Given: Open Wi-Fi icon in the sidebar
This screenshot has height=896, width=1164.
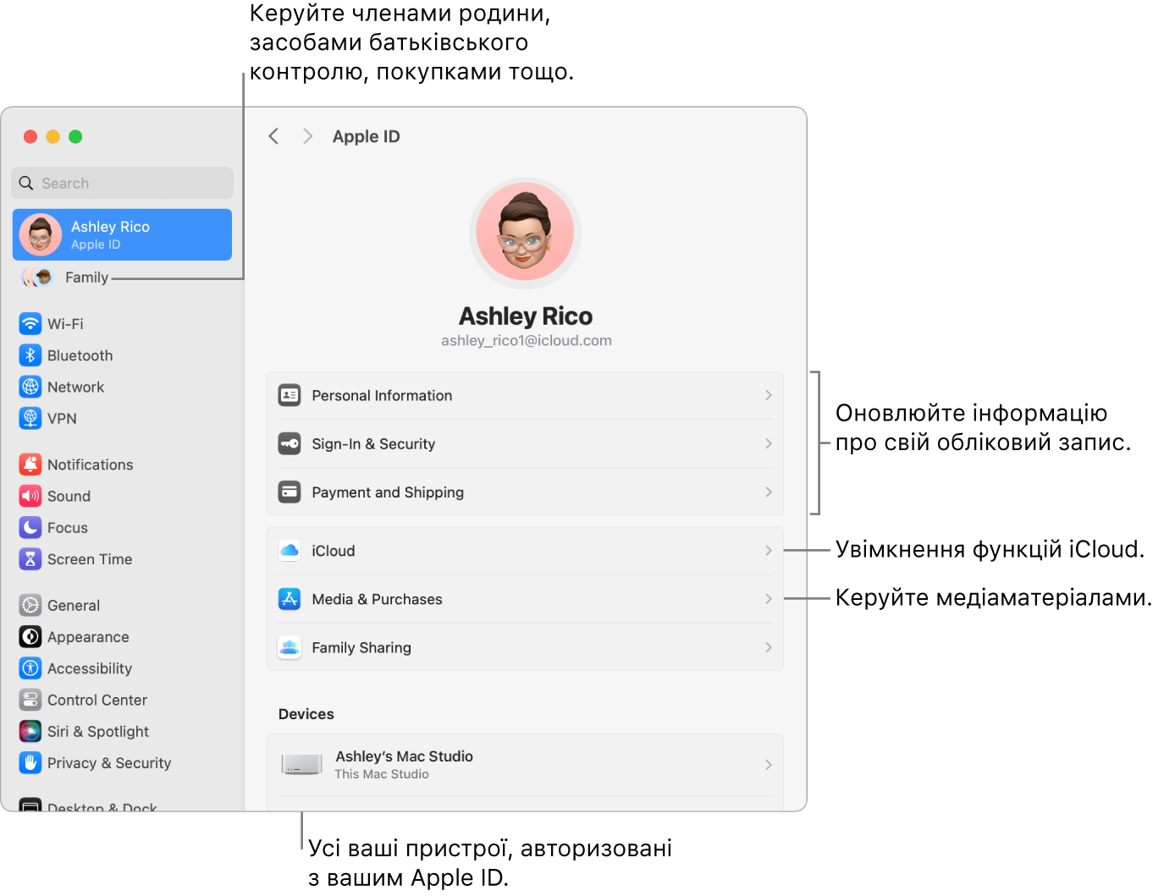Looking at the screenshot, I should [30, 324].
